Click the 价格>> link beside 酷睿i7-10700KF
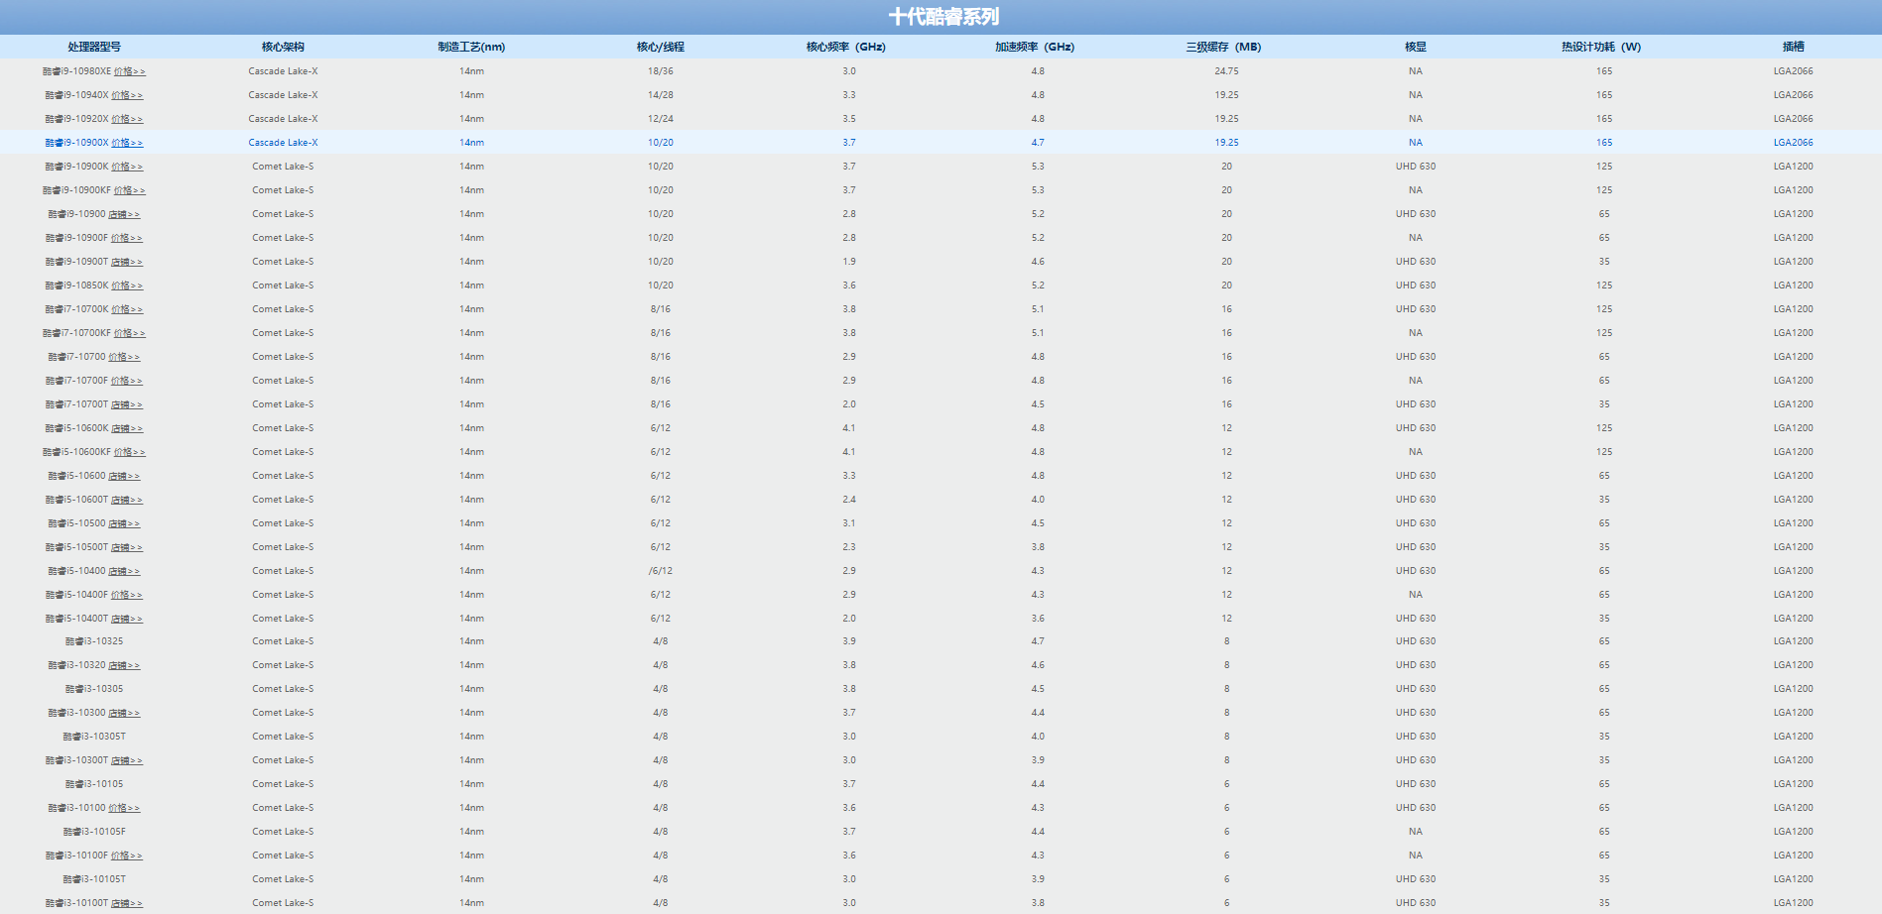 pyautogui.click(x=129, y=333)
